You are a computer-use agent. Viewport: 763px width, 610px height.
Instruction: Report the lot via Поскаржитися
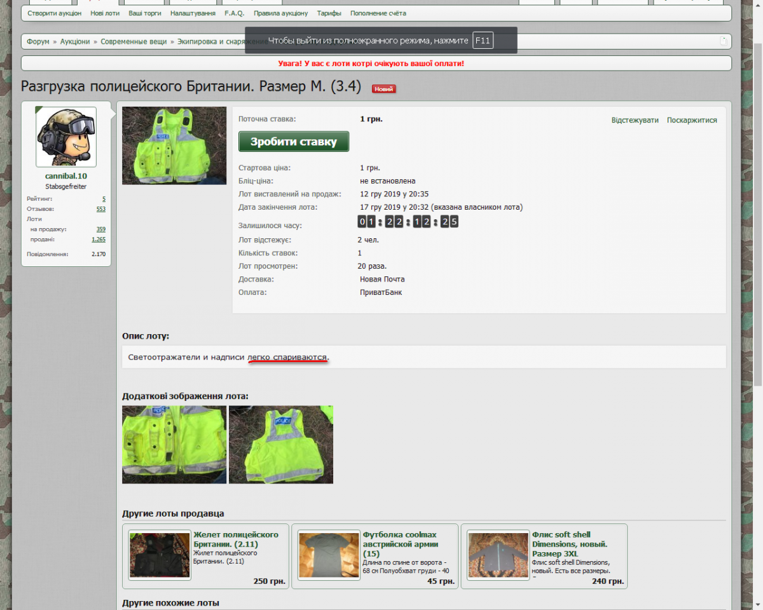pyautogui.click(x=692, y=120)
